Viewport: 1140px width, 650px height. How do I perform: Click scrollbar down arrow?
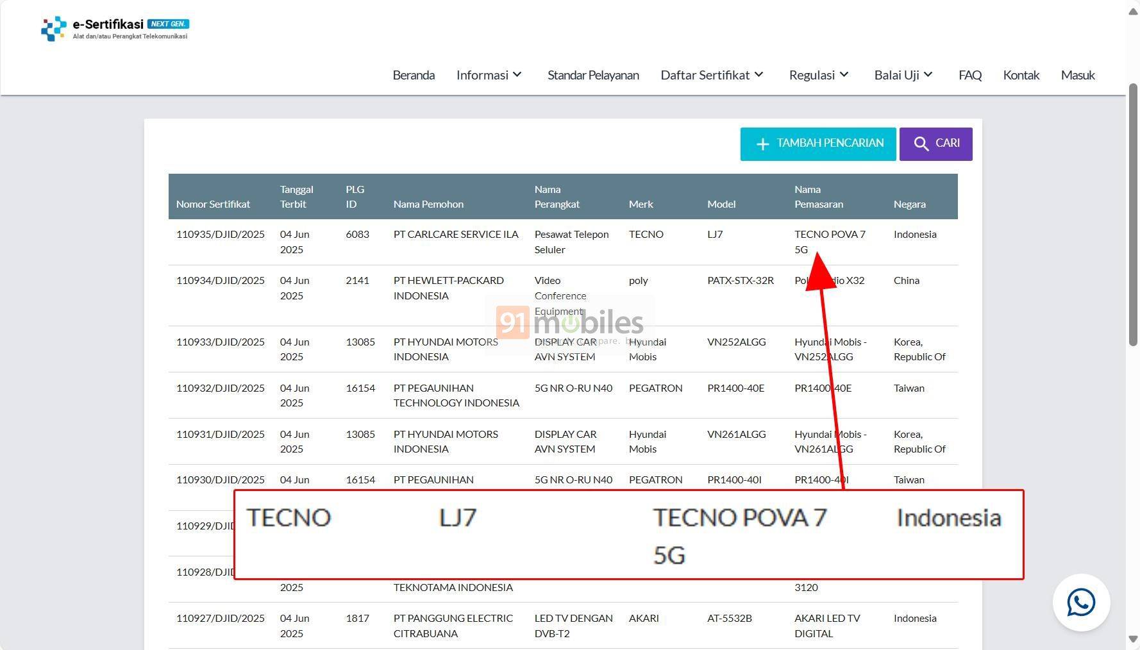coord(1133,639)
